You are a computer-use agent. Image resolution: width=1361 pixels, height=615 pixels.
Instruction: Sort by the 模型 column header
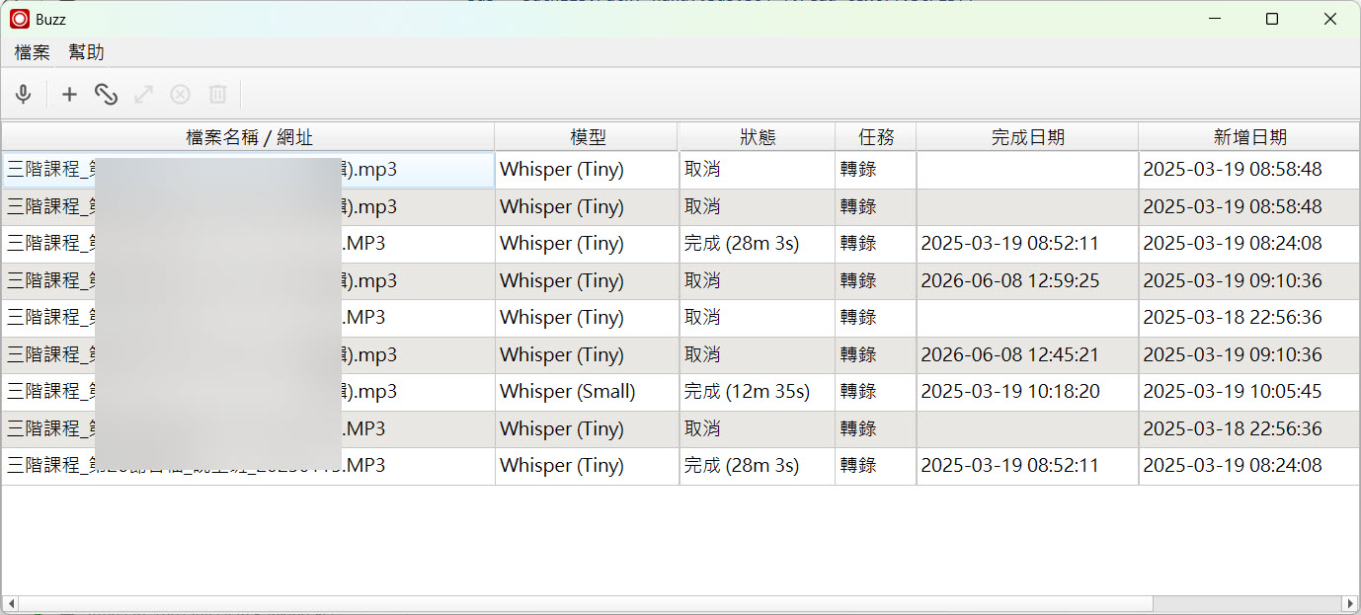point(587,137)
